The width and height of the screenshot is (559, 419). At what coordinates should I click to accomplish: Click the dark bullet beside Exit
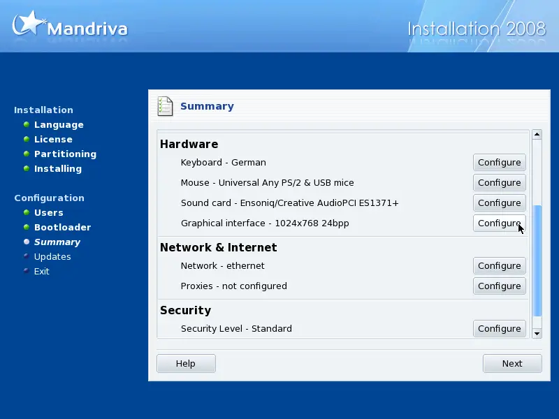(x=27, y=270)
